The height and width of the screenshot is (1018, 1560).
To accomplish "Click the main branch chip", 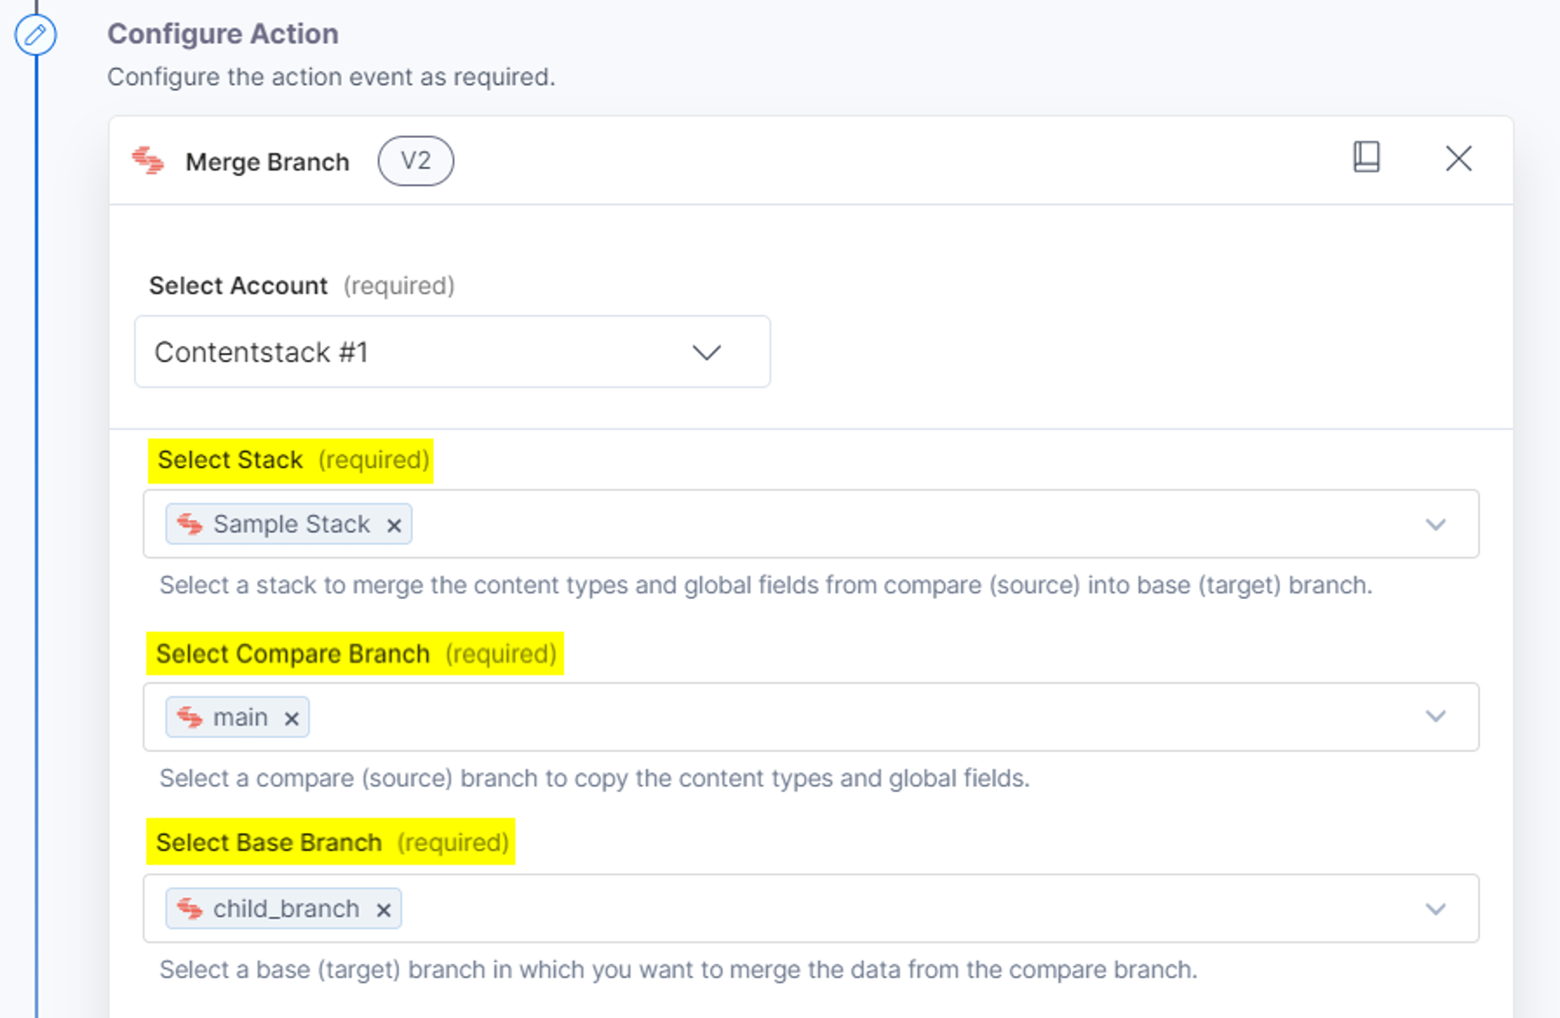I will pos(237,718).
